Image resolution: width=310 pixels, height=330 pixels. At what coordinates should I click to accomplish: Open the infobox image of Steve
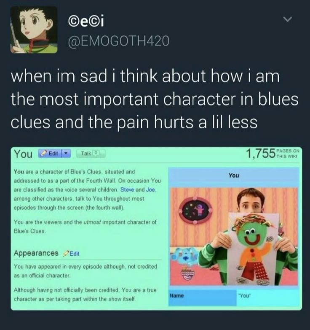click(x=234, y=237)
